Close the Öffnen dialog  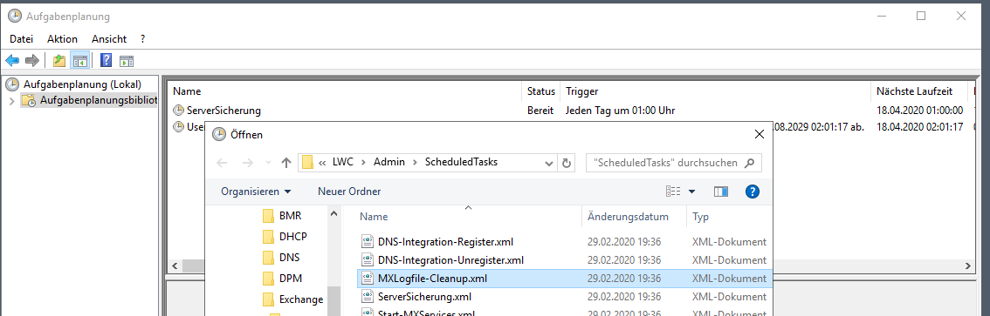pyautogui.click(x=760, y=134)
